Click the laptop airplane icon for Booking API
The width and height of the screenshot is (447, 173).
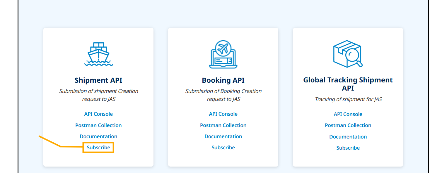[x=223, y=54]
